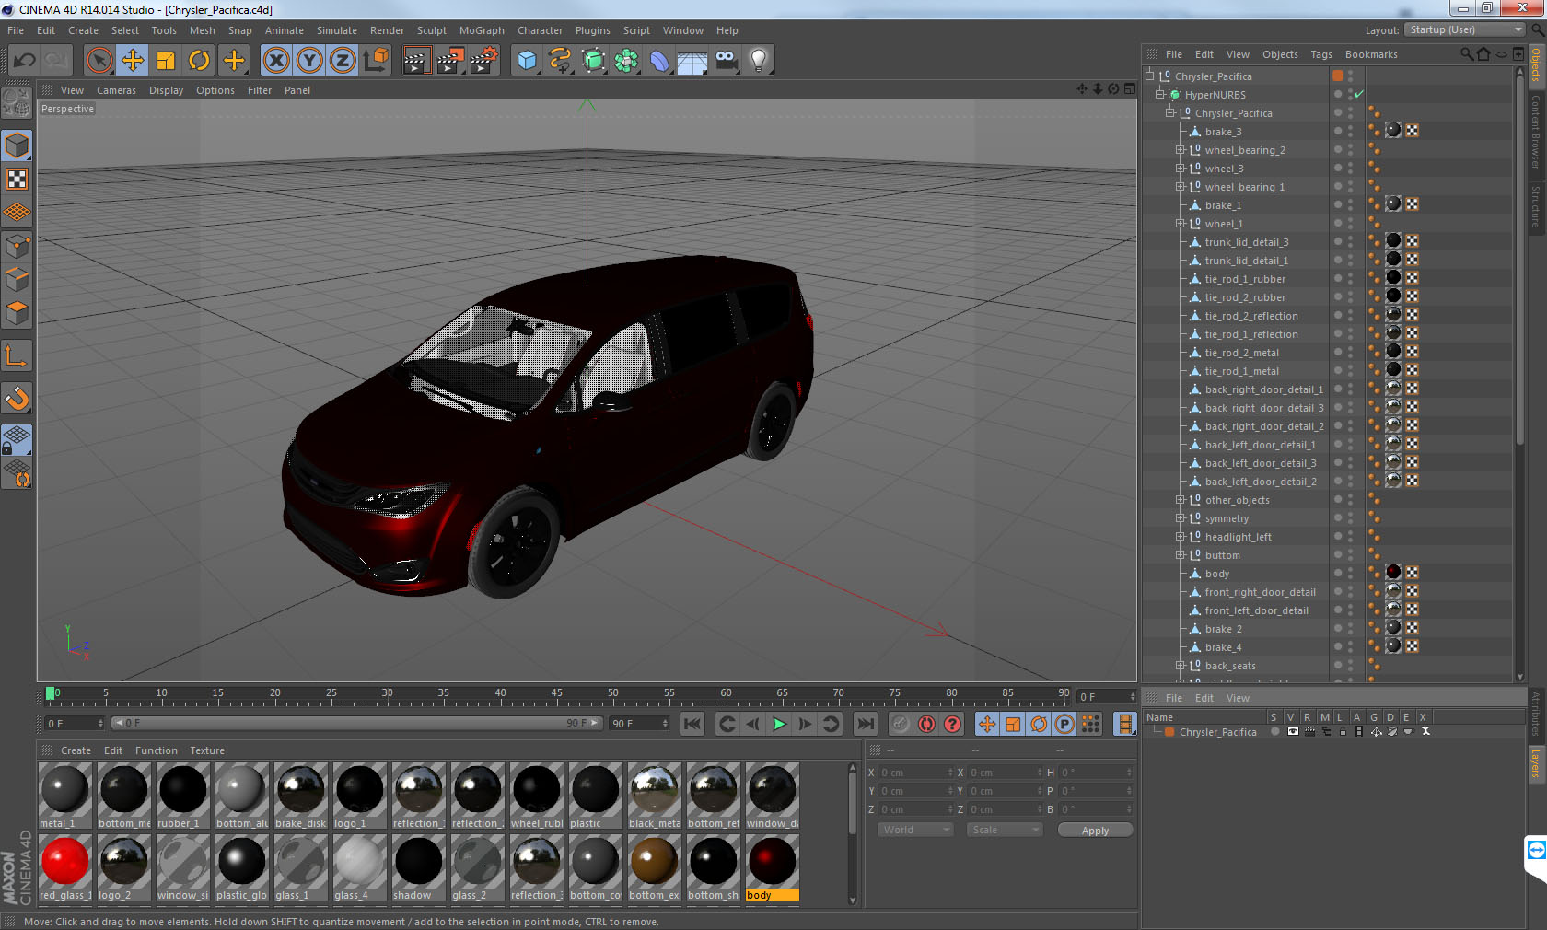
Task: Expand the headlight_left node
Action: (1181, 536)
